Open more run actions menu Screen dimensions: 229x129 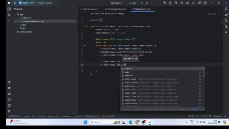coord(152,3)
